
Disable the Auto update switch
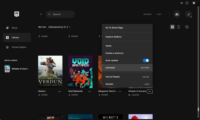(x=146, y=61)
